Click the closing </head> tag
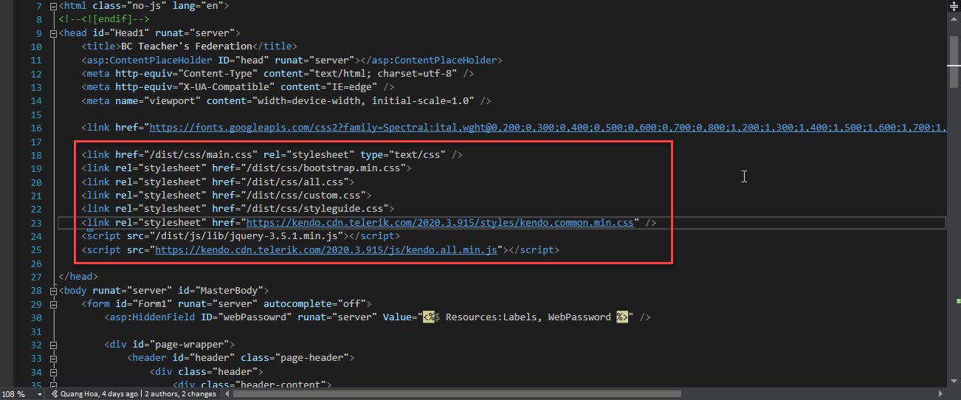This screenshot has height=400, width=961. (79, 277)
